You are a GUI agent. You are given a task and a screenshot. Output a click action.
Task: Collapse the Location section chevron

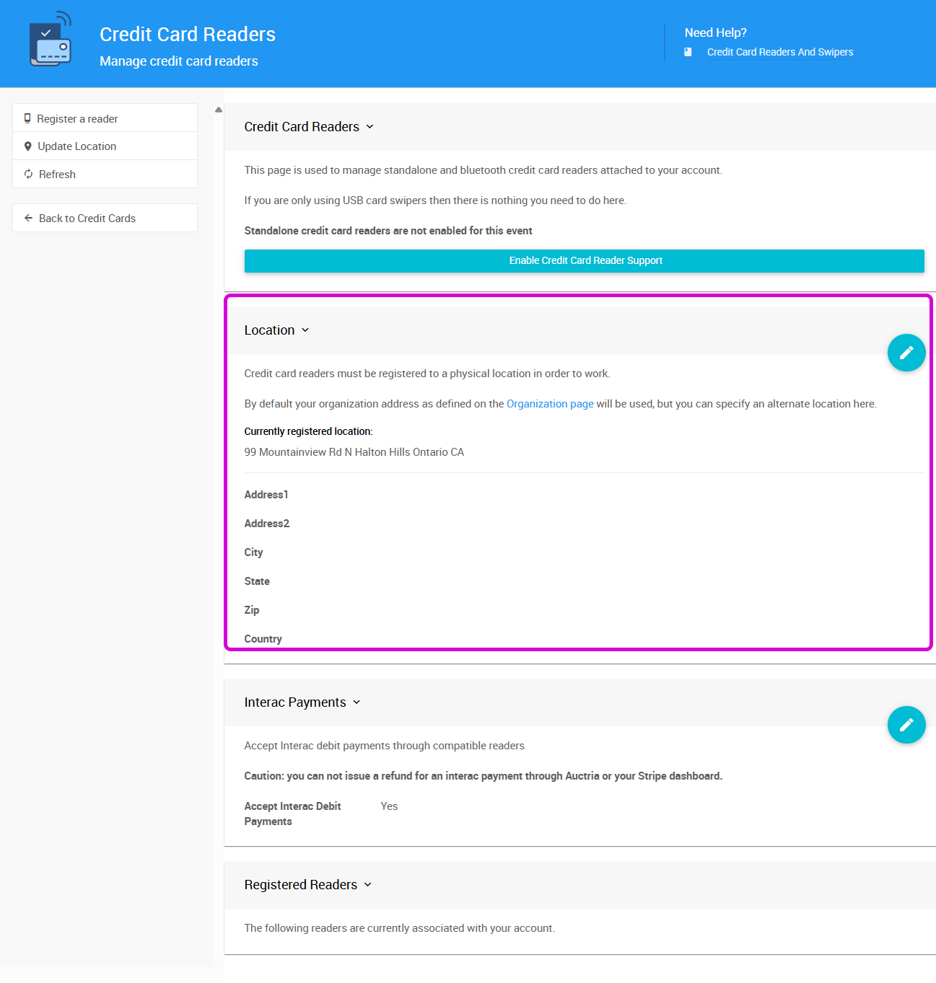(305, 330)
